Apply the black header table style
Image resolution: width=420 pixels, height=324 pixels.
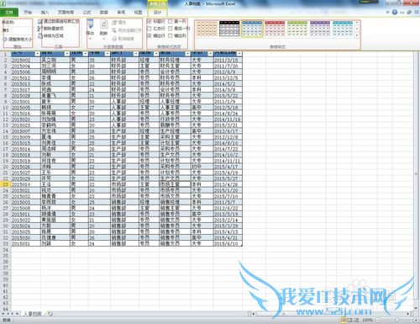tap(229, 29)
